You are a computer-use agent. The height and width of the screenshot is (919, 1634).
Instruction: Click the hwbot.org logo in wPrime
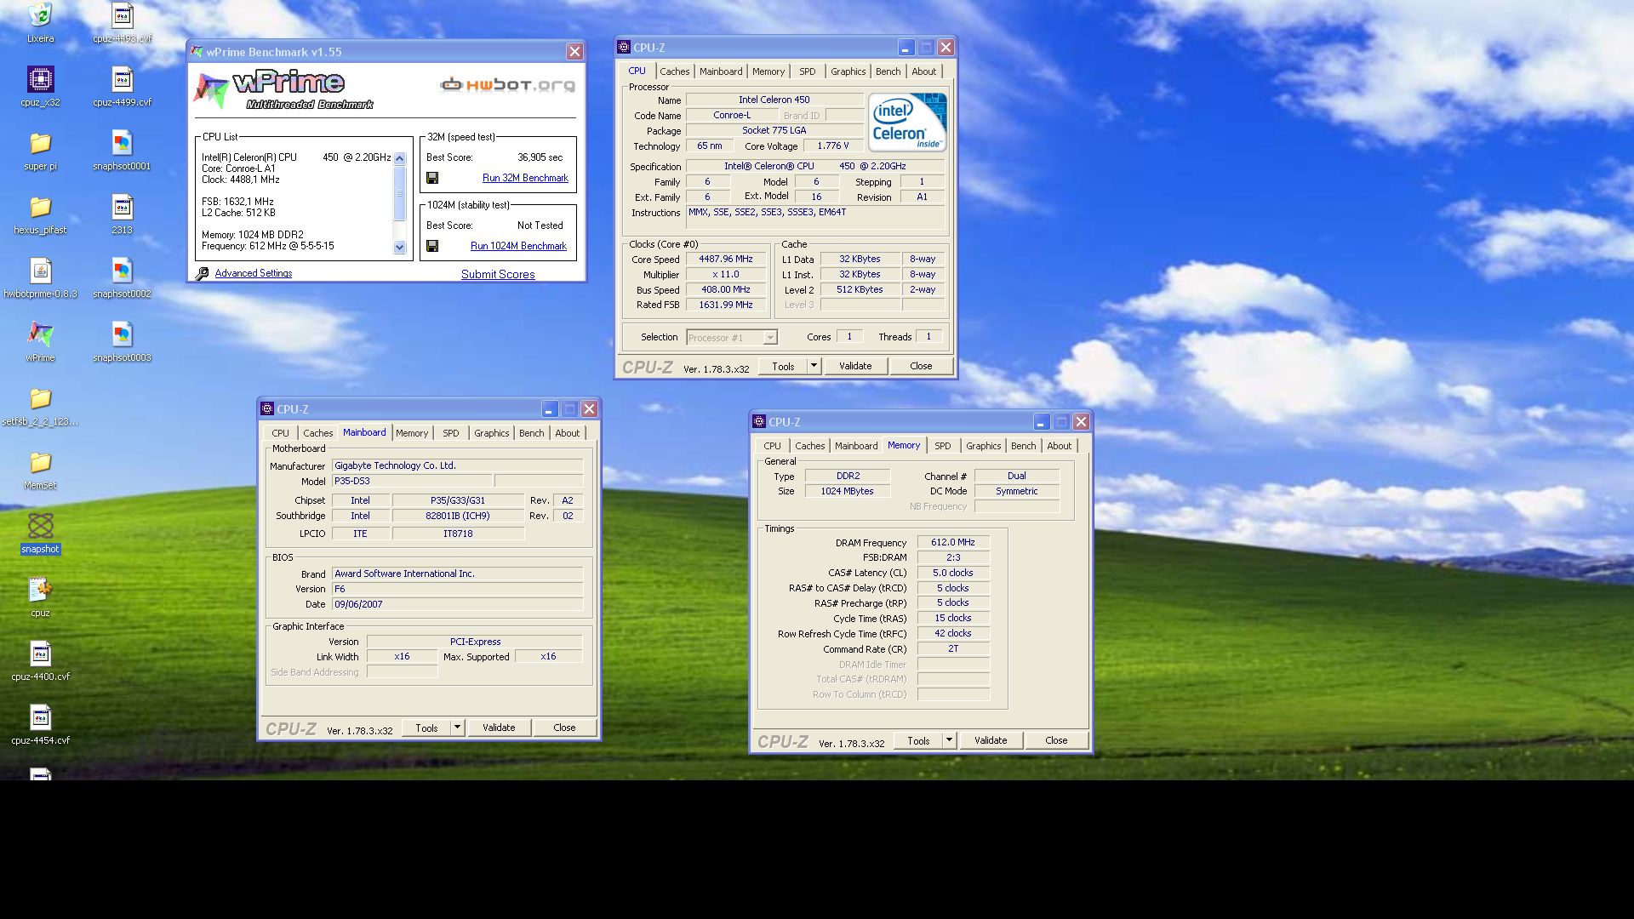507,84
